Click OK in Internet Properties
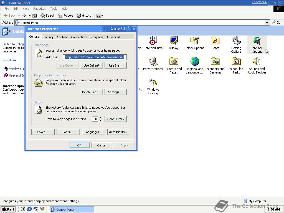The width and height of the screenshot is (284, 213). click(x=79, y=145)
